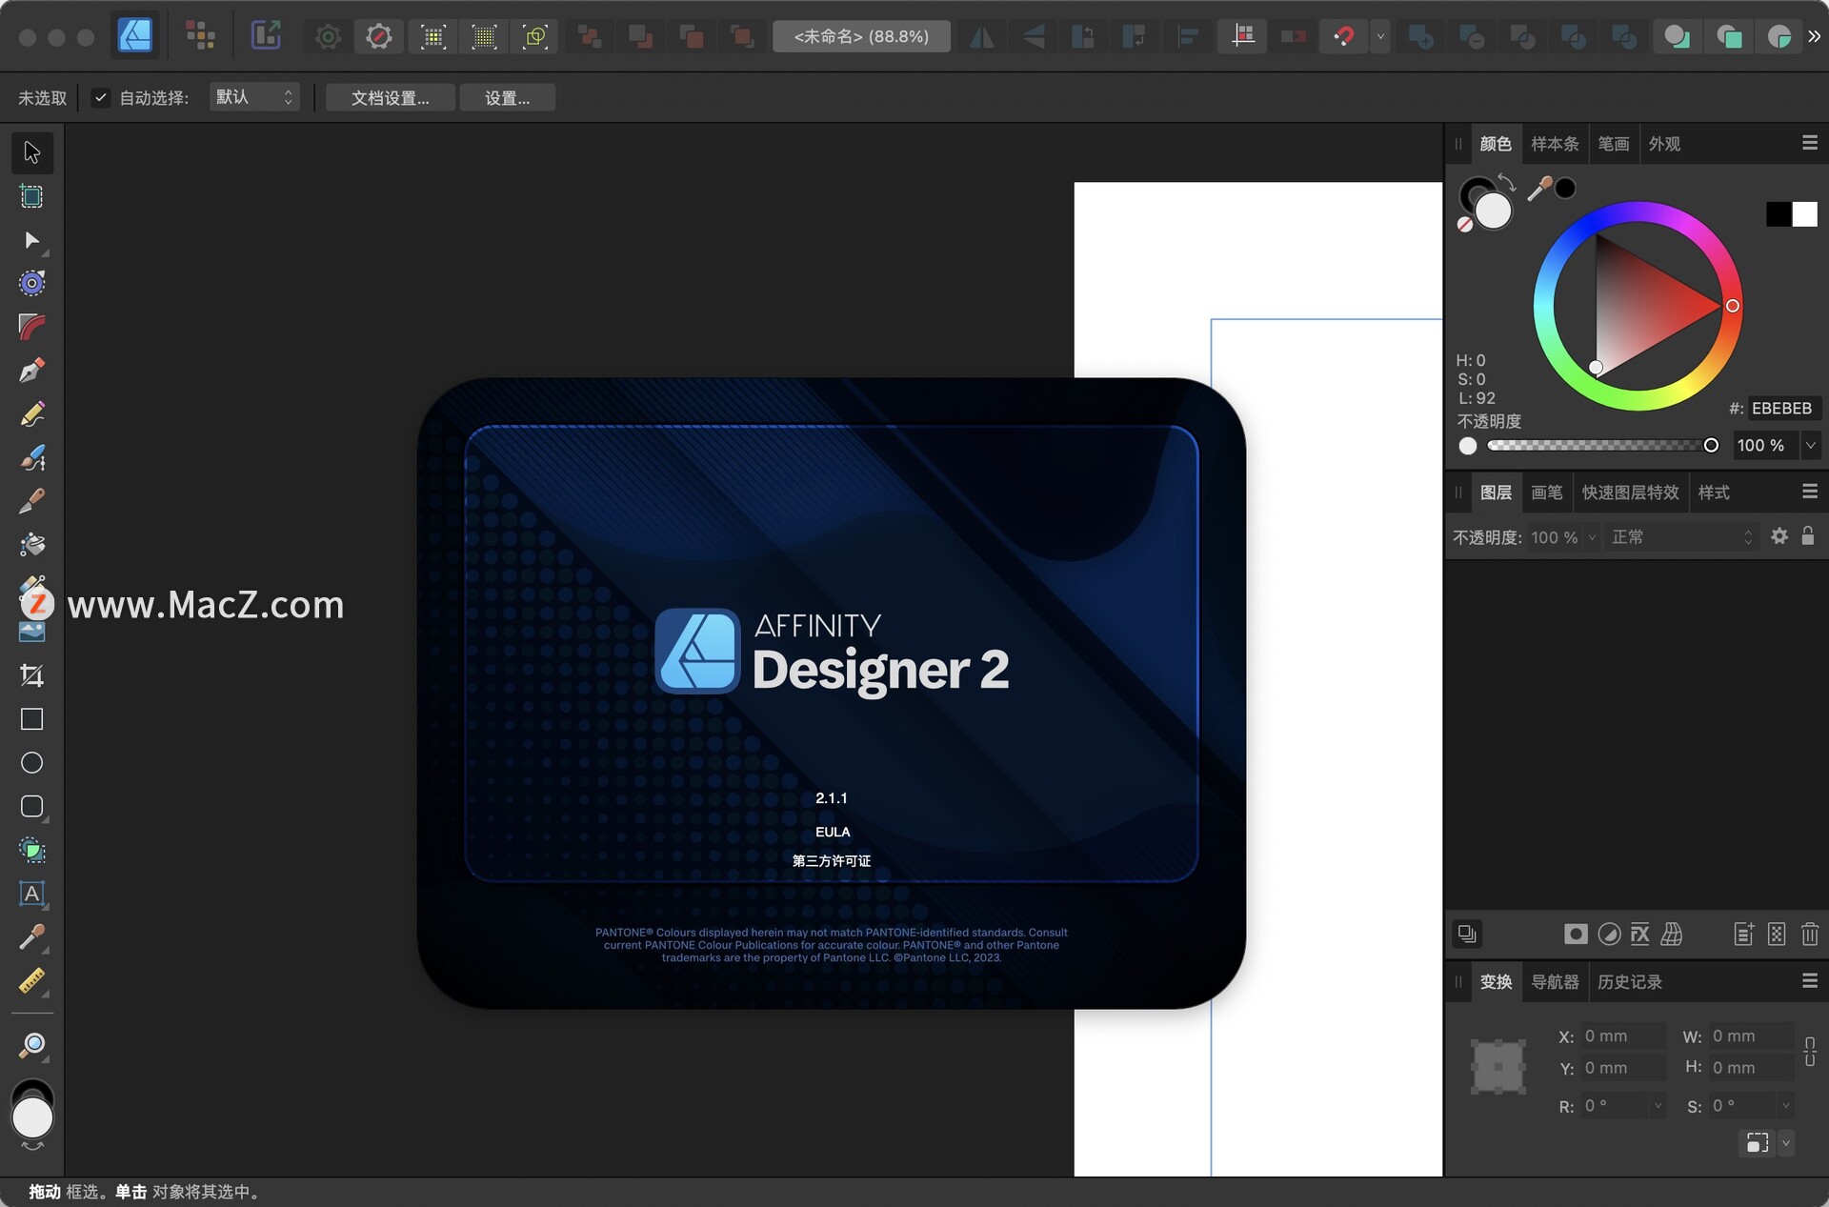Click the Layer Effects fx icon
Viewport: 1829px width, 1207px height.
[1640, 935]
